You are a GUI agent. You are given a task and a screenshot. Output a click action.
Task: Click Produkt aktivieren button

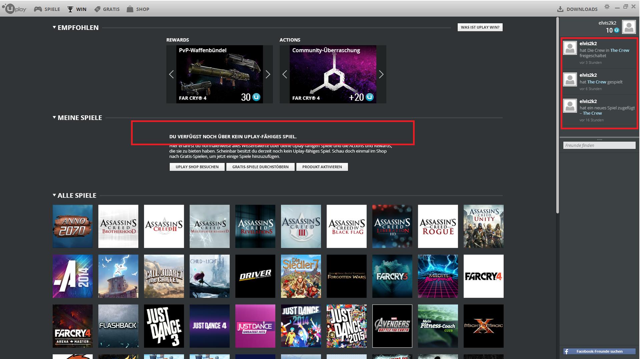pos(322,167)
